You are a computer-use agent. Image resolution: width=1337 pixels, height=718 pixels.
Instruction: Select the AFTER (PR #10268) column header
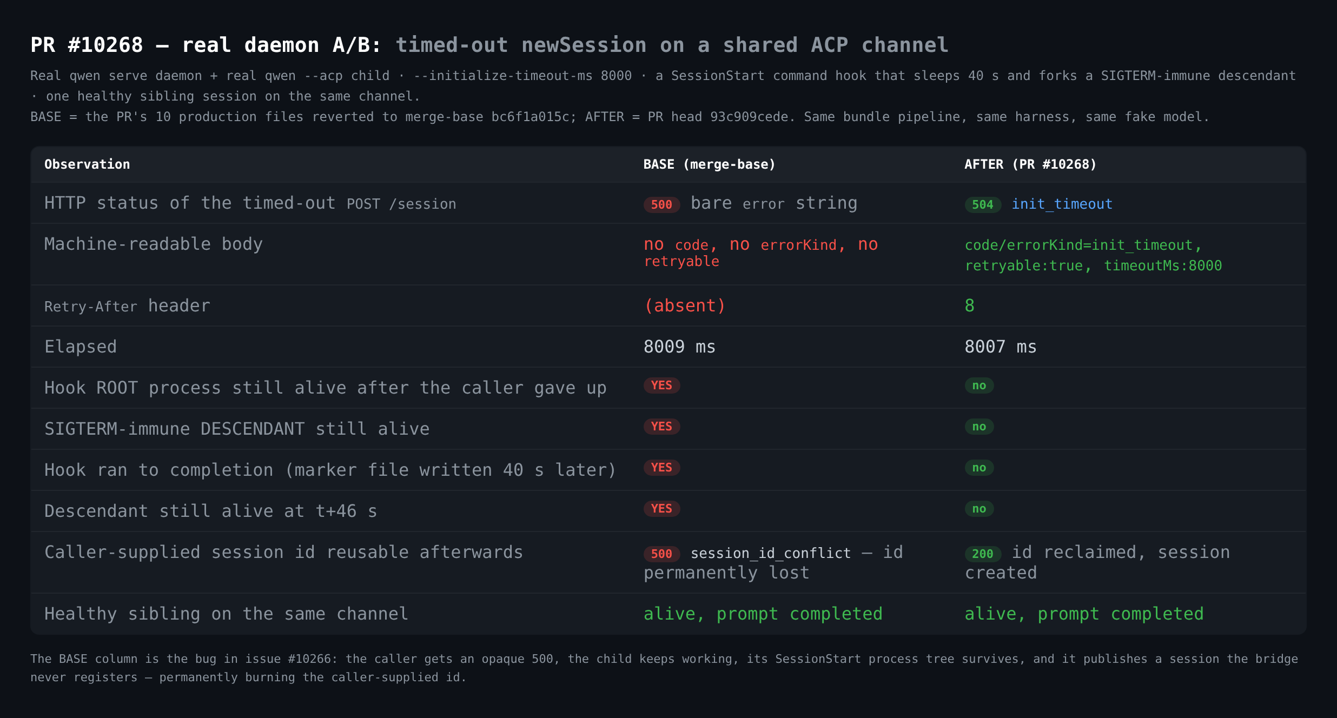pyautogui.click(x=1030, y=164)
